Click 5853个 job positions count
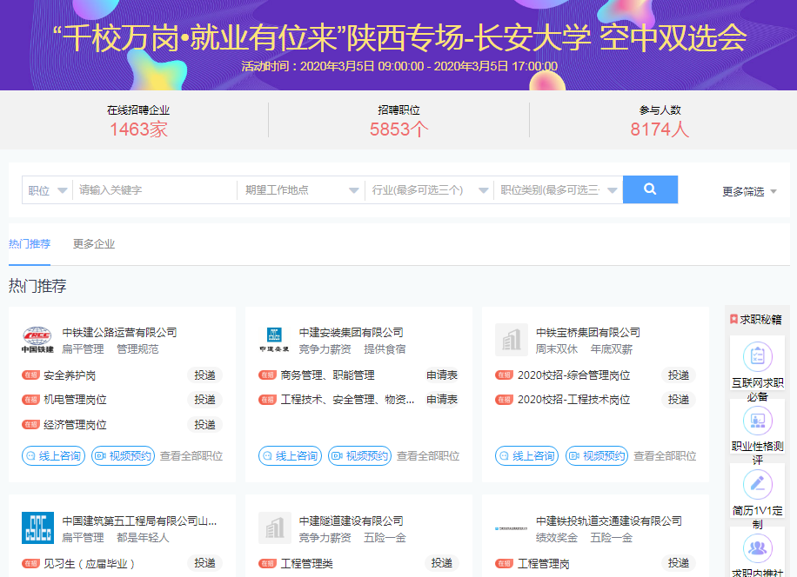Viewport: 797px width, 577px height. pyautogui.click(x=399, y=129)
